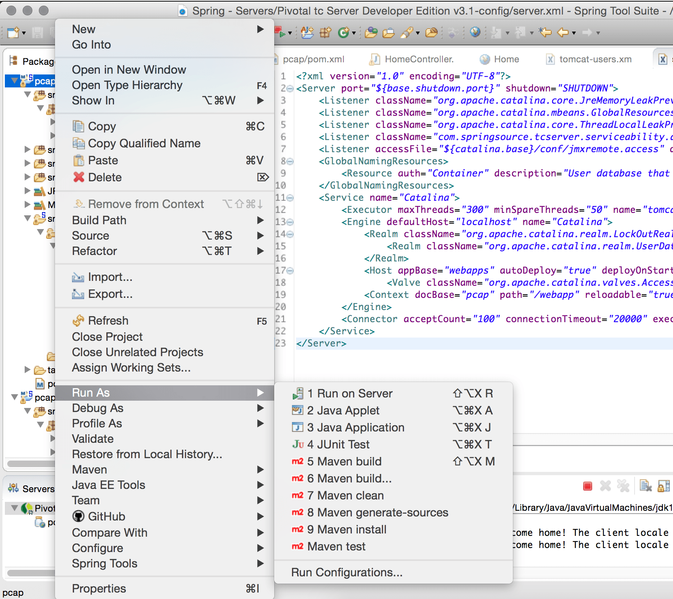This screenshot has height=599, width=673.
Task: Choose Restore from Local History...
Action: point(165,454)
